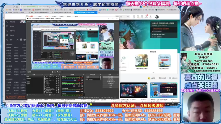Viewport: 221px width, 124px height.
Task: Pop out Audio Mixer dock via header icon
Action: (x=84, y=75)
